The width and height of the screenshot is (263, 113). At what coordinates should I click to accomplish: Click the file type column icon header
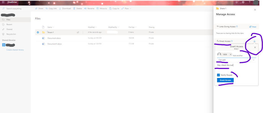[x=43, y=27]
